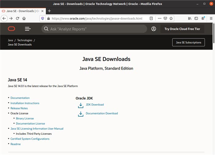Open page actions three-dots menu
215x155 pixels.
159,18
